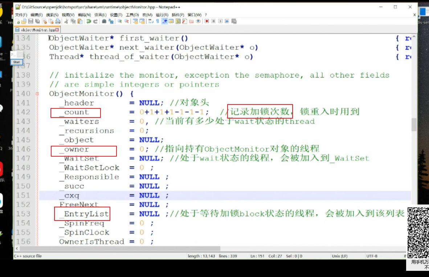
Task: Click line number 145 in the margin
Action: [x=23, y=140]
